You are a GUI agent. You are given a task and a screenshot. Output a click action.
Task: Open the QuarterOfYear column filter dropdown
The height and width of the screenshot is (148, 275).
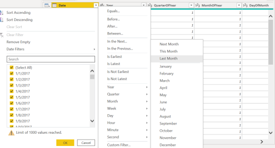pyautogui.click(x=191, y=5)
